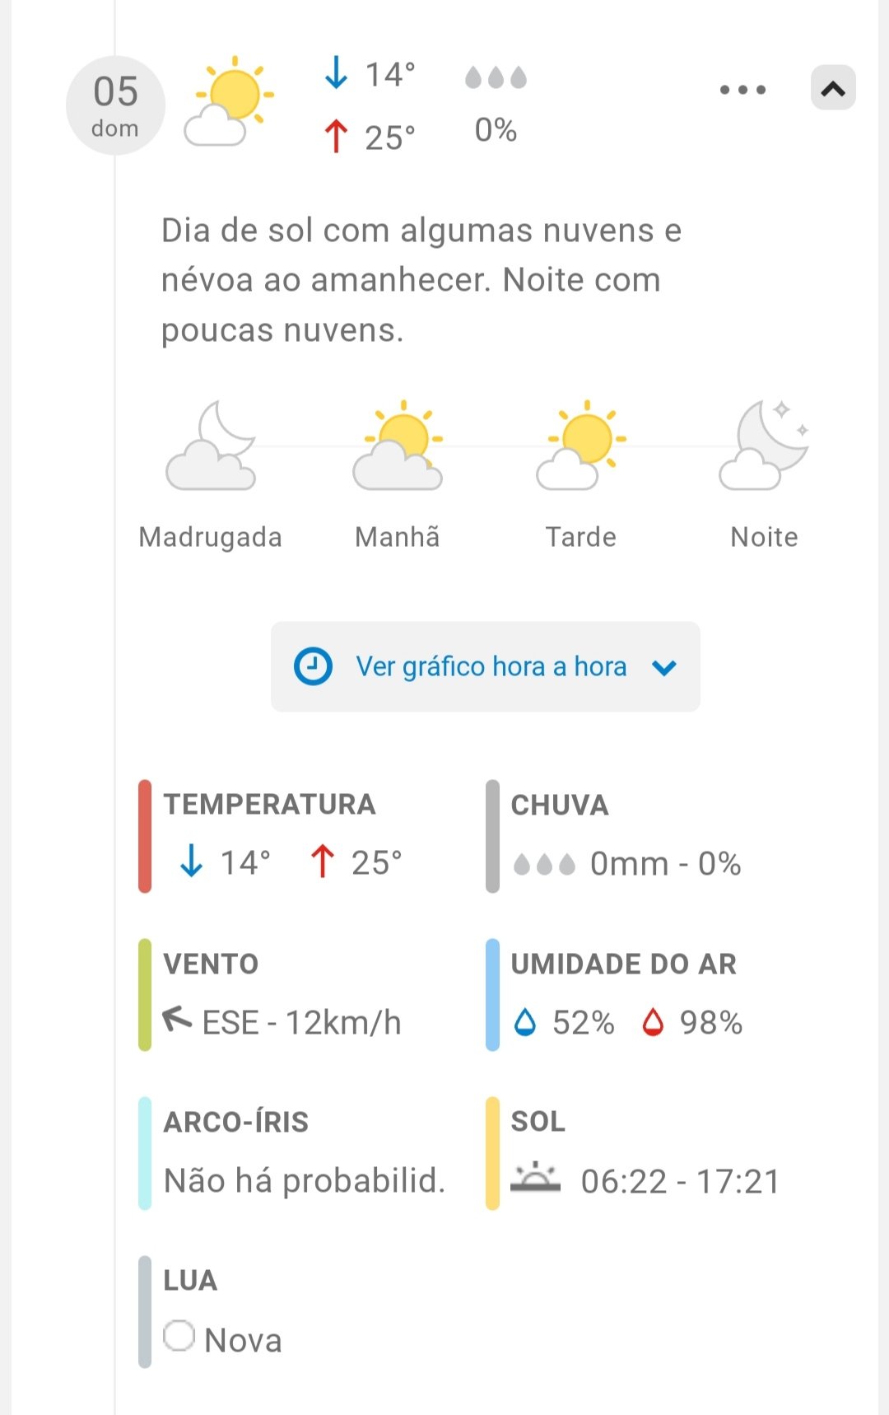Image resolution: width=889 pixels, height=1415 pixels.
Task: Click the forecast description text
Action: (421, 280)
